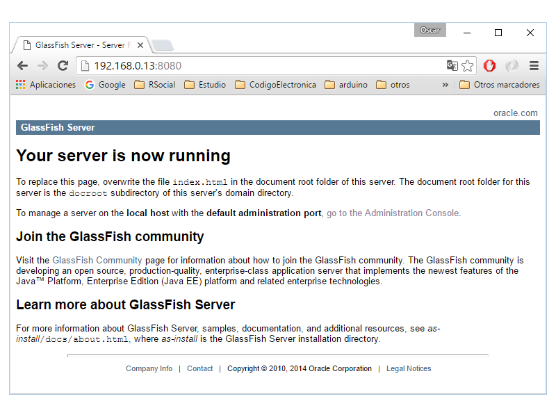556x417 pixels.
Task: Click the Company Info footer link
Action: [149, 368]
